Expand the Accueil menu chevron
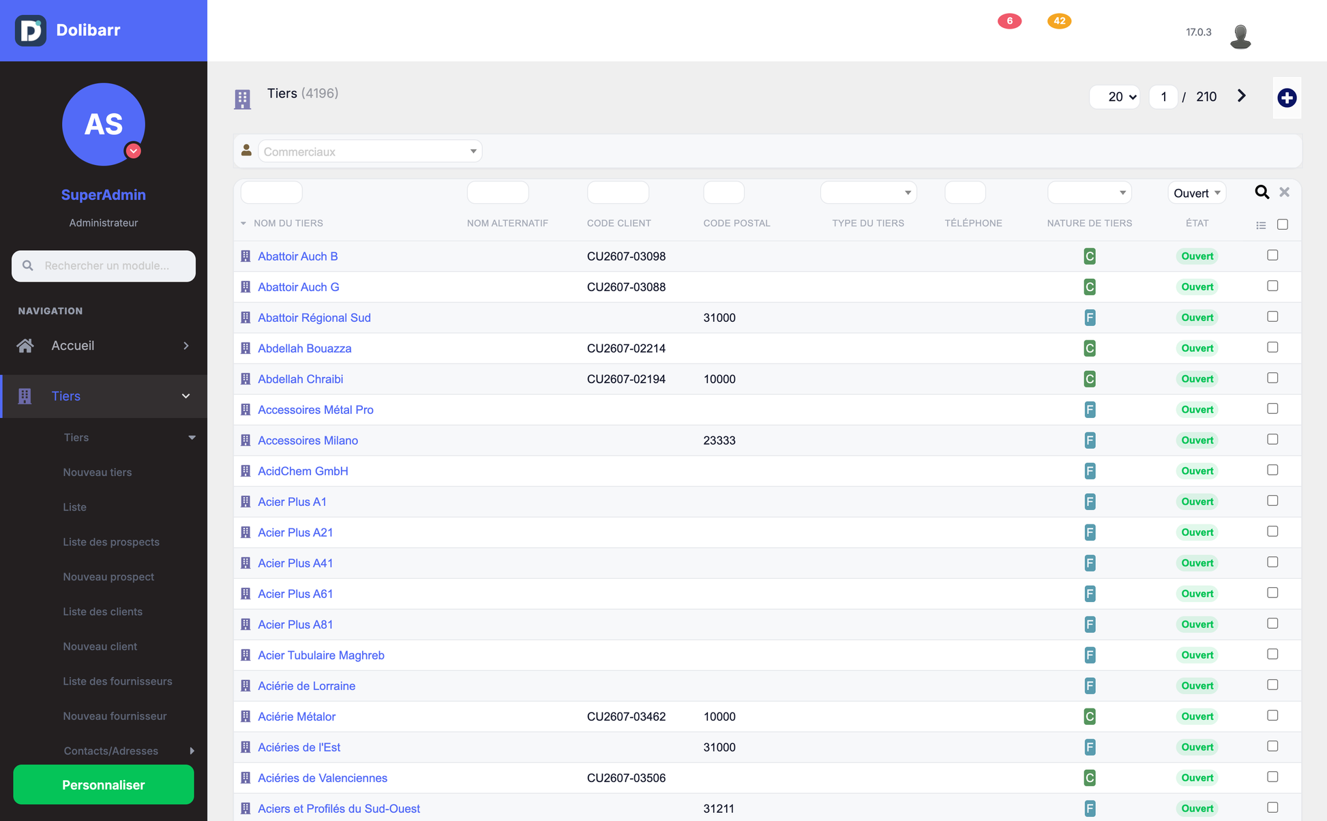The height and width of the screenshot is (821, 1327). (186, 346)
